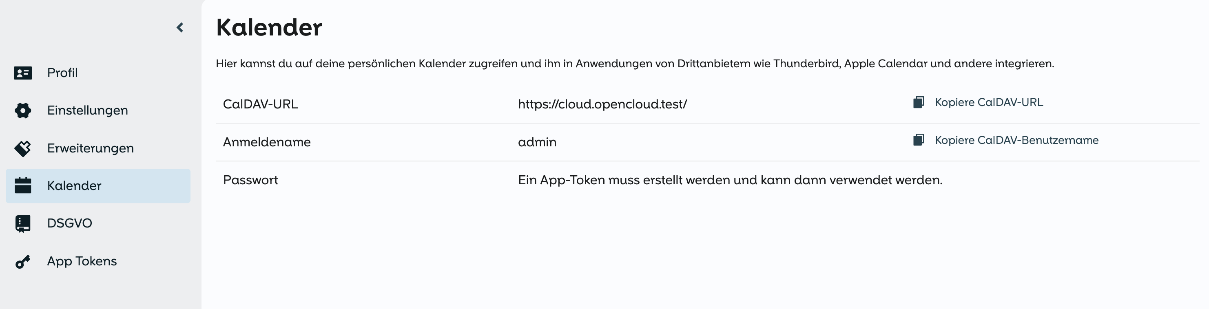
Task: Collapse the sidebar with the chevron arrow
Action: pos(180,28)
